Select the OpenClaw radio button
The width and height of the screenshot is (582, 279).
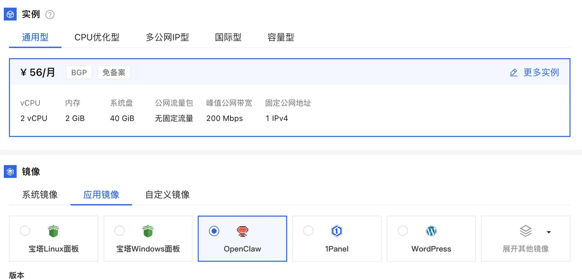click(x=214, y=231)
